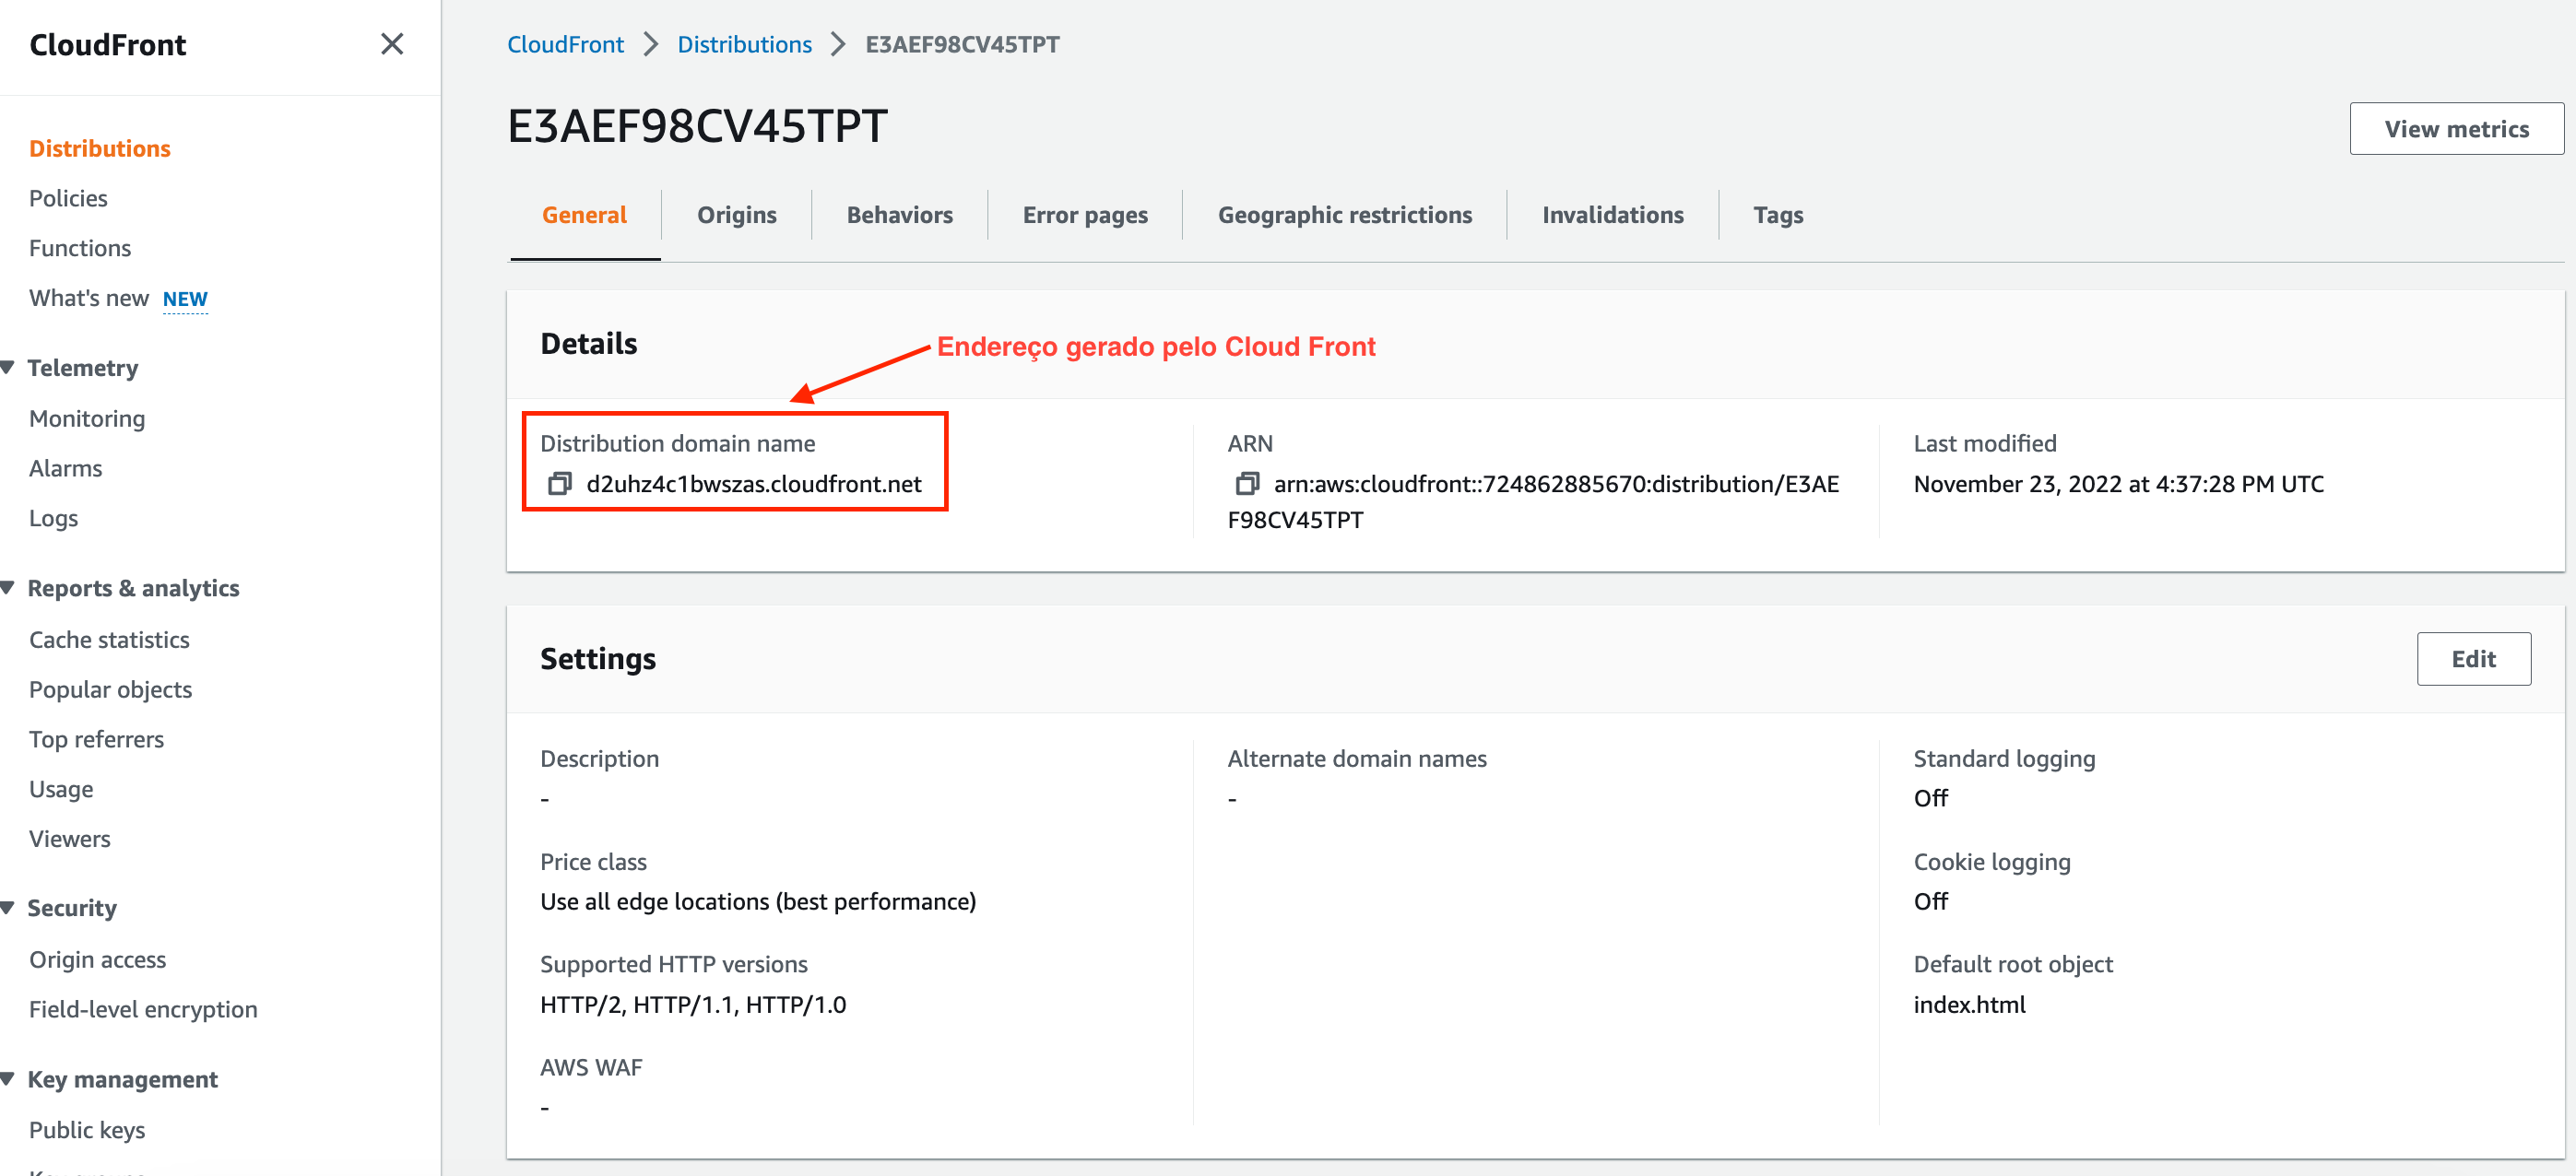Open the Error pages tab
Screen dimensions: 2576x1176
click(1084, 215)
